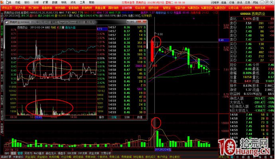Open 国际指数 in the red toolbar
275x159 pixels.
coord(114,8)
